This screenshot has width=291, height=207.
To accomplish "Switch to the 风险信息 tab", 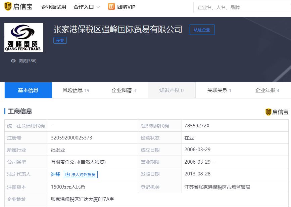I will click(73, 90).
